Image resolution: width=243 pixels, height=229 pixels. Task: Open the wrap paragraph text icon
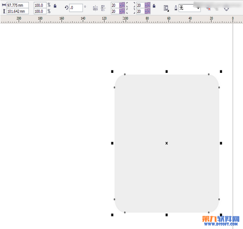point(166,8)
